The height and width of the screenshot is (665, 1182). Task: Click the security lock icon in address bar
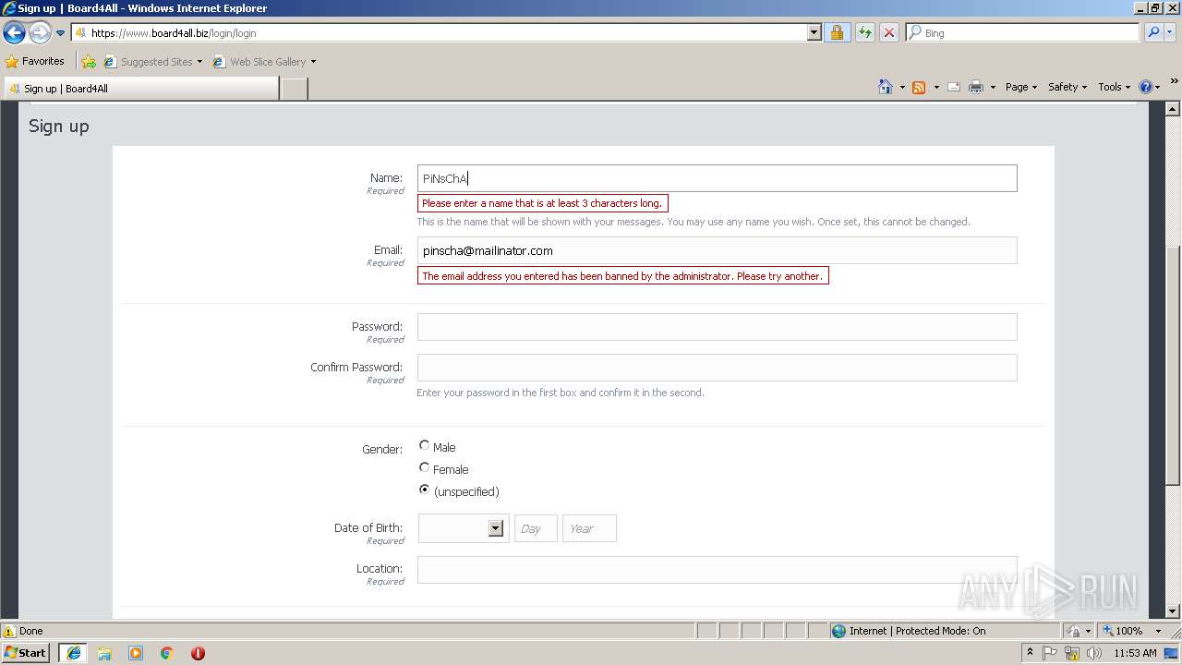[x=837, y=33]
